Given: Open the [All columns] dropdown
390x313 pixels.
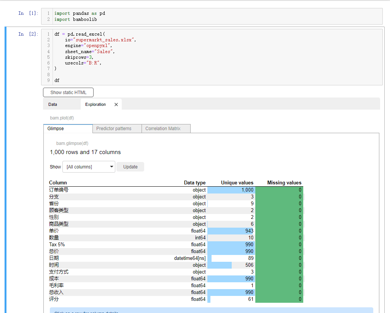Looking at the screenshot, I should click(x=89, y=167).
